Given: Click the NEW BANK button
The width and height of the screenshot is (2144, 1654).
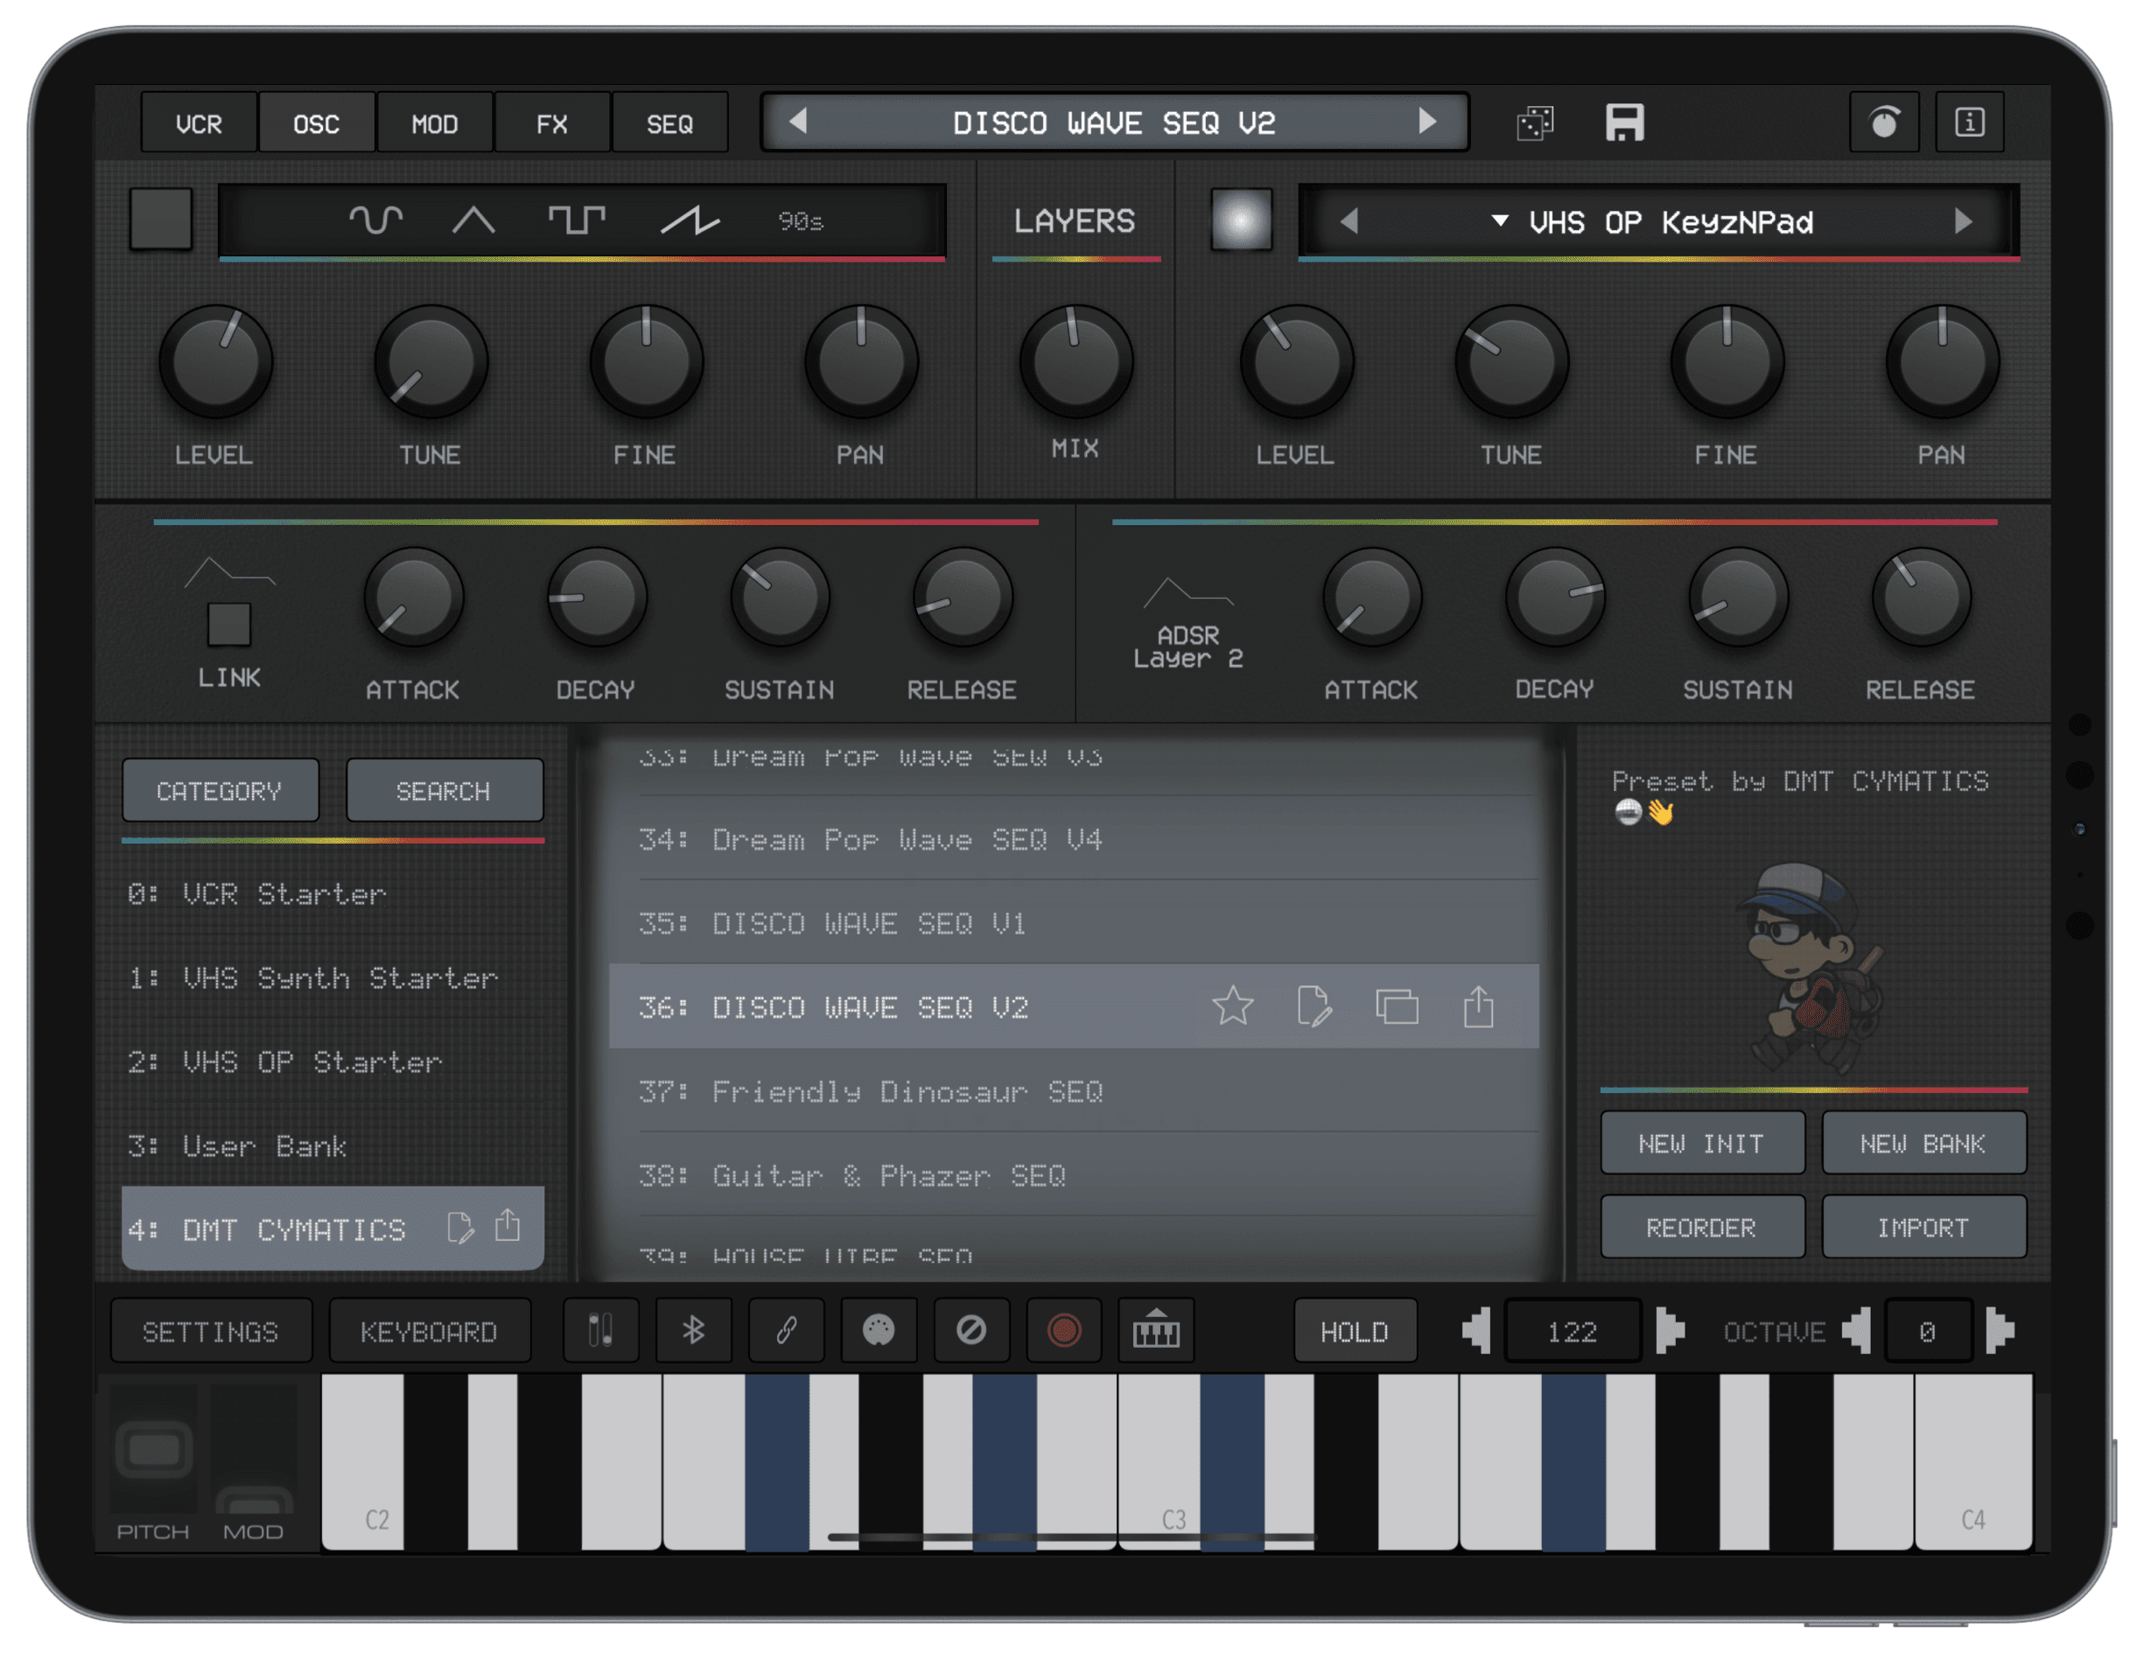Looking at the screenshot, I should point(1923,1143).
